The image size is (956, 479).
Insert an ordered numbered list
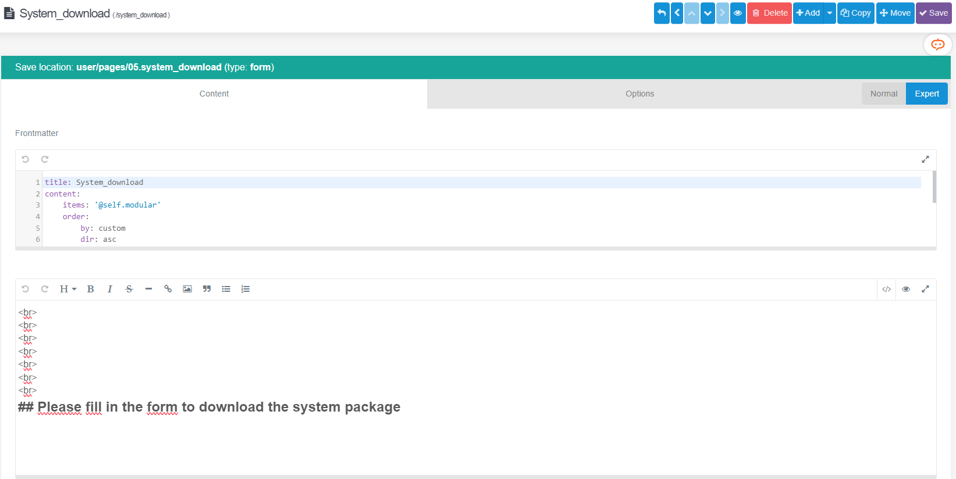click(x=246, y=289)
